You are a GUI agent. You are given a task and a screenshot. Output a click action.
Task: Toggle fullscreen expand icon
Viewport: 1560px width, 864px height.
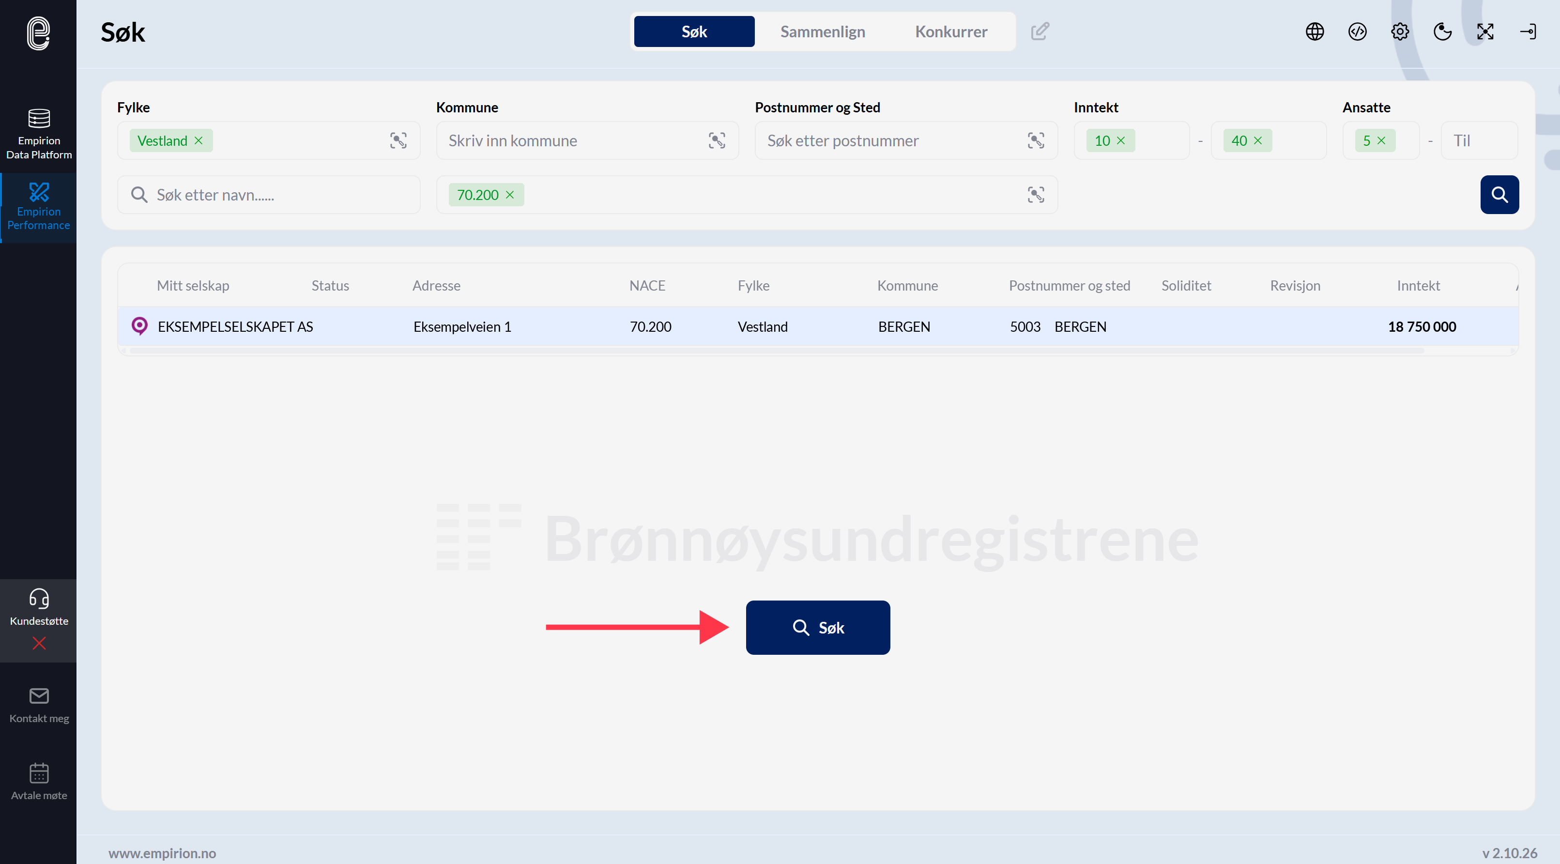pyautogui.click(x=1485, y=31)
